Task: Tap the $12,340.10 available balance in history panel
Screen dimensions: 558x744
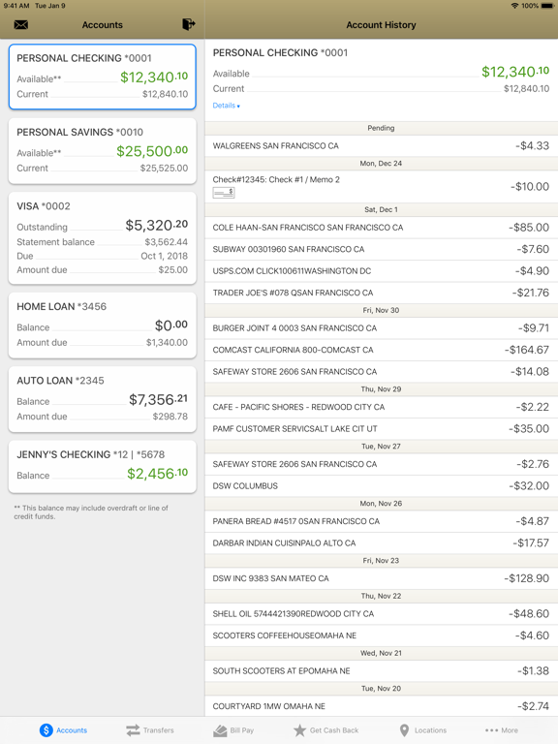Action: click(515, 72)
